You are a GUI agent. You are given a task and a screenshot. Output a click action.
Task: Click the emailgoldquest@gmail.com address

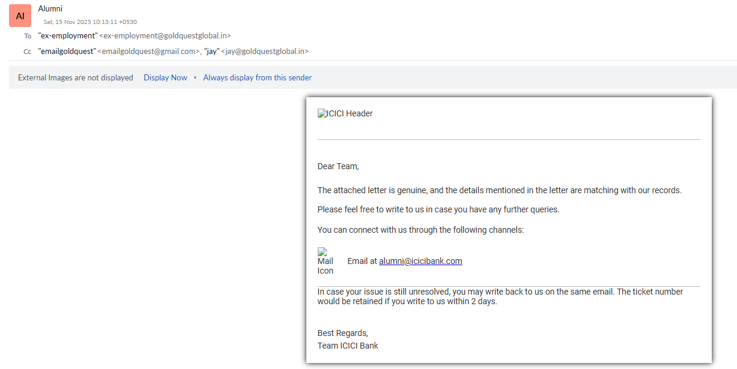(149, 52)
